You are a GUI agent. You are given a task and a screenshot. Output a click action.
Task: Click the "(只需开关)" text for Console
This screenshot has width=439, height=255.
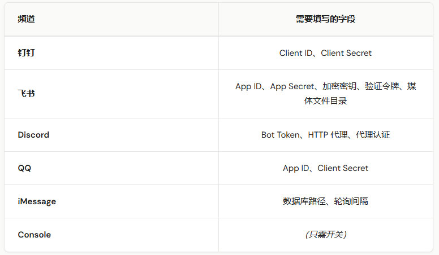click(x=325, y=235)
